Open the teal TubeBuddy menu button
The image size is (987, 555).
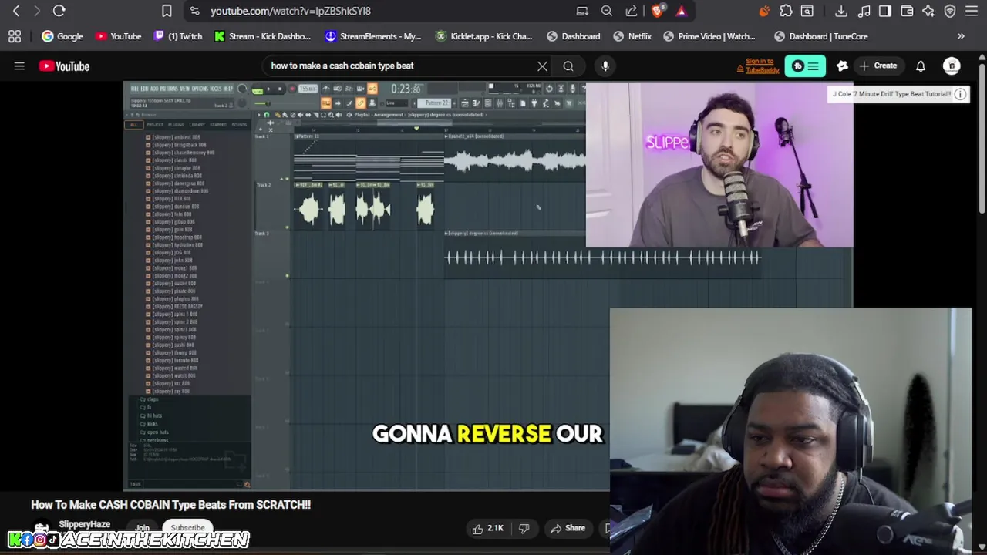pos(805,66)
